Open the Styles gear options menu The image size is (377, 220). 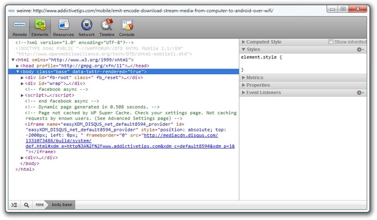click(360, 50)
